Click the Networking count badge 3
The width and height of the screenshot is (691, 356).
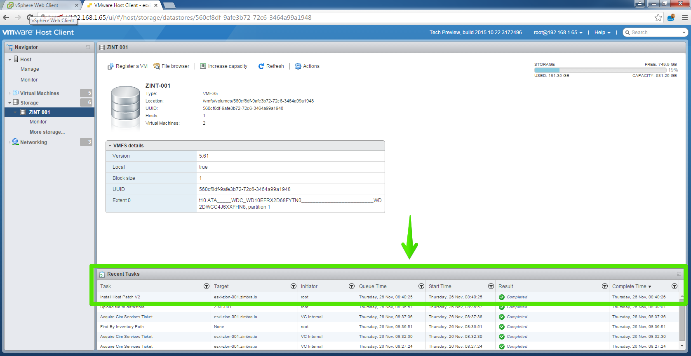(86, 142)
